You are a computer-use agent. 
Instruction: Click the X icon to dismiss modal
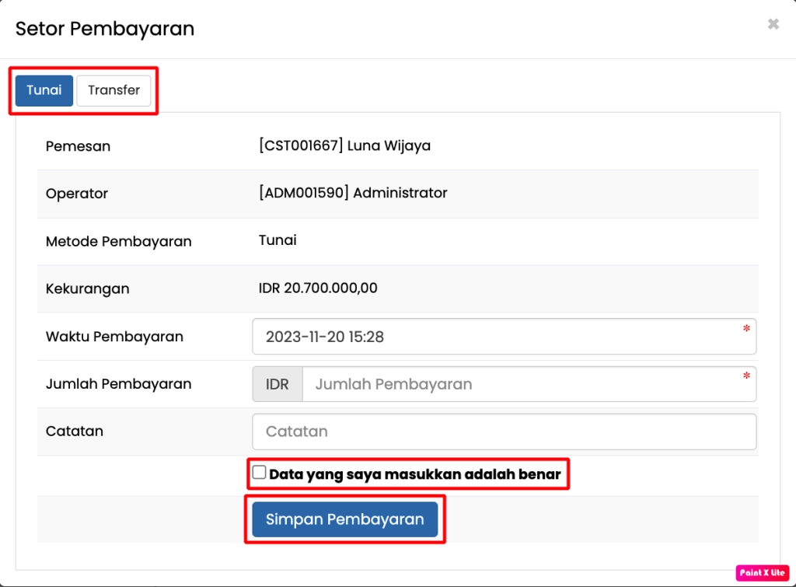[x=773, y=24]
